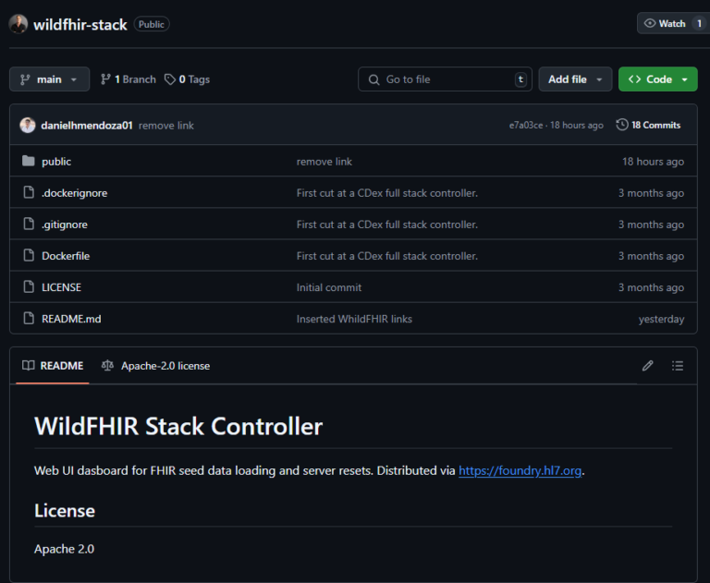Click the eye icon in Watch button
The image size is (710, 583).
pyautogui.click(x=650, y=23)
